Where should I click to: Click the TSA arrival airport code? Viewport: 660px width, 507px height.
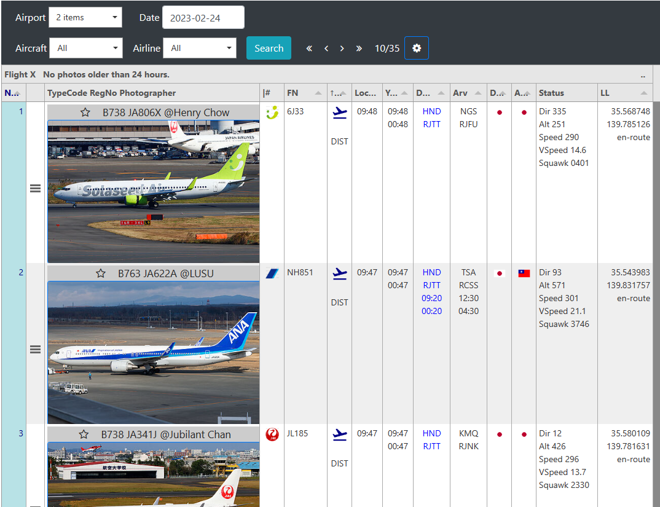tap(468, 272)
